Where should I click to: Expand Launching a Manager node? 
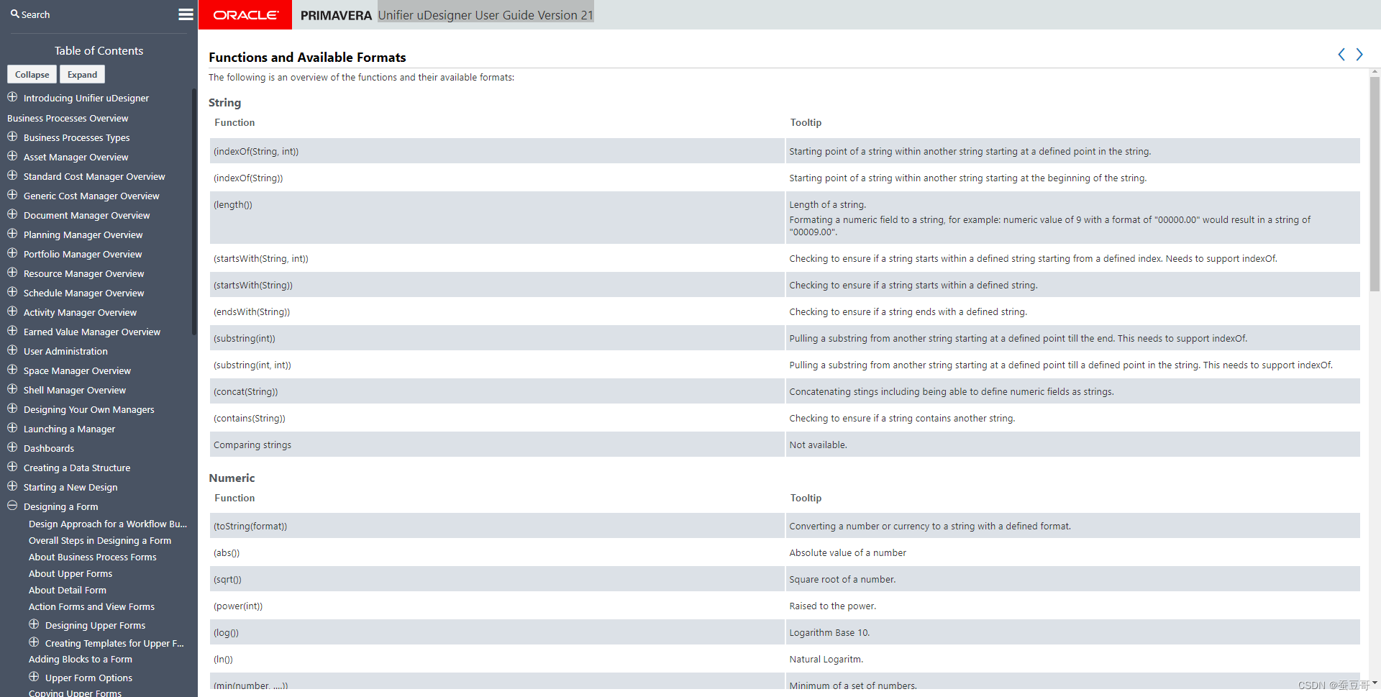point(12,428)
